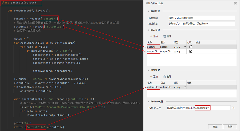
Task: Uncheck the 必填 checkbox for baseDir
Action: coord(191,47)
